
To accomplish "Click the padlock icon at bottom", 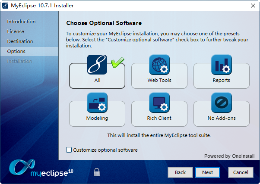I will [x=97, y=172].
